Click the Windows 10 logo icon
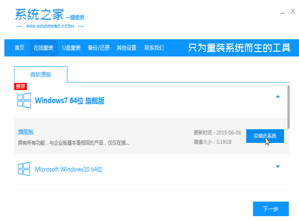This screenshot has height=221, width=299. [24, 169]
